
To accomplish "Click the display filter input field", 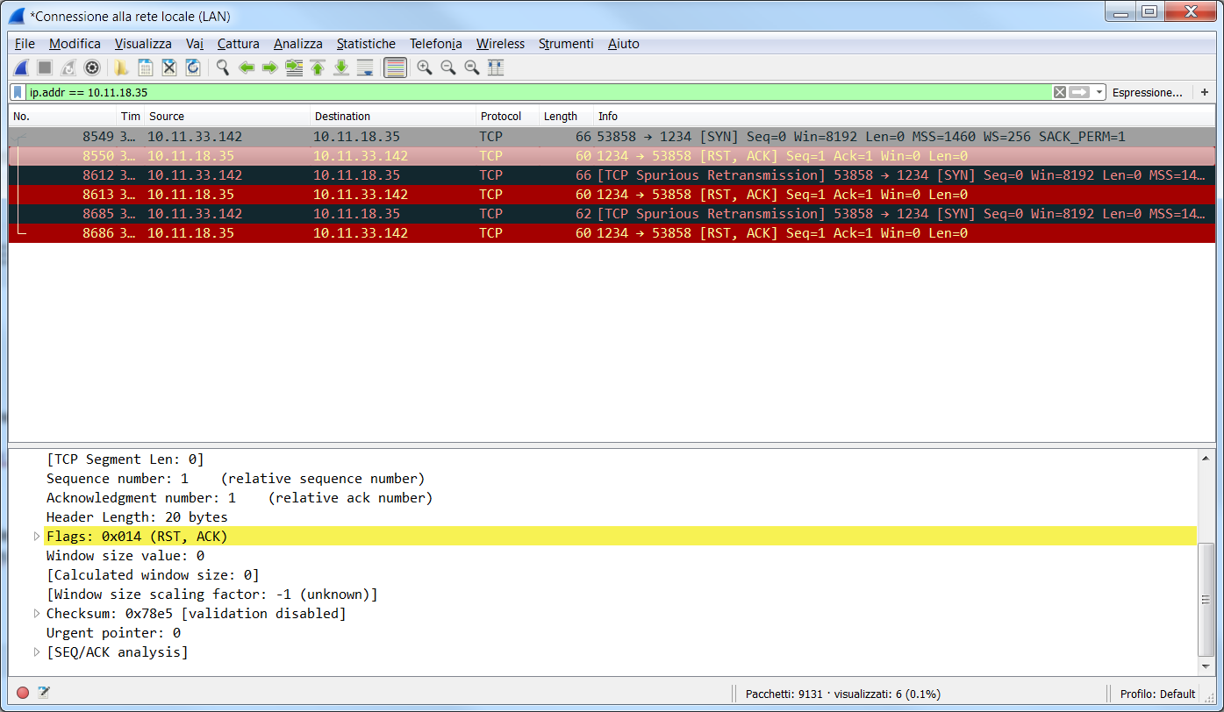I will (x=537, y=92).
